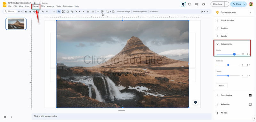This screenshot has width=256, height=122.
Task: Click the Border color pencil icon
Action: 84,12
